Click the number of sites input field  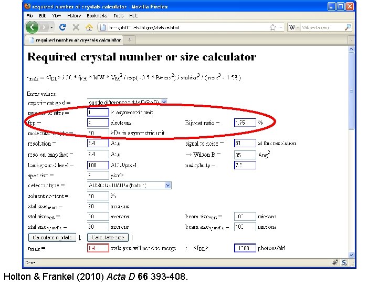point(98,113)
